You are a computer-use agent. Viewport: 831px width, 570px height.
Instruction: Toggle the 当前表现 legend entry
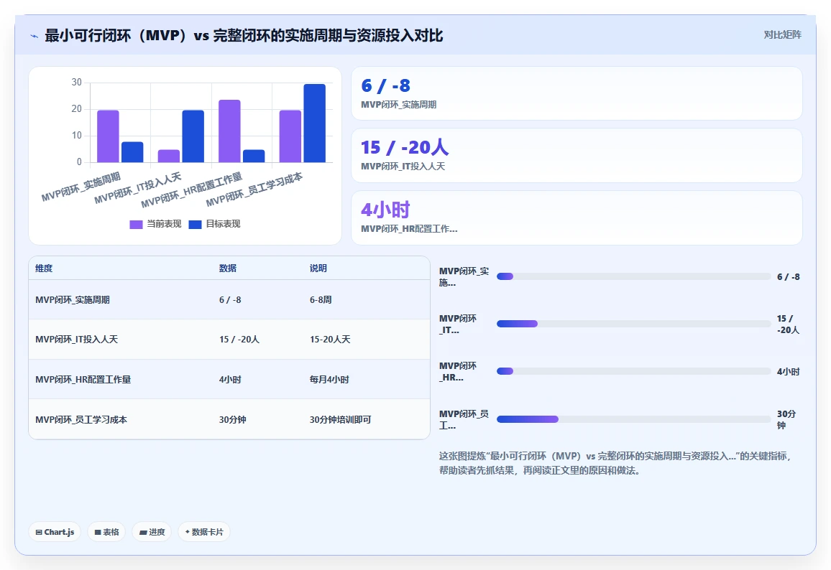coord(155,224)
